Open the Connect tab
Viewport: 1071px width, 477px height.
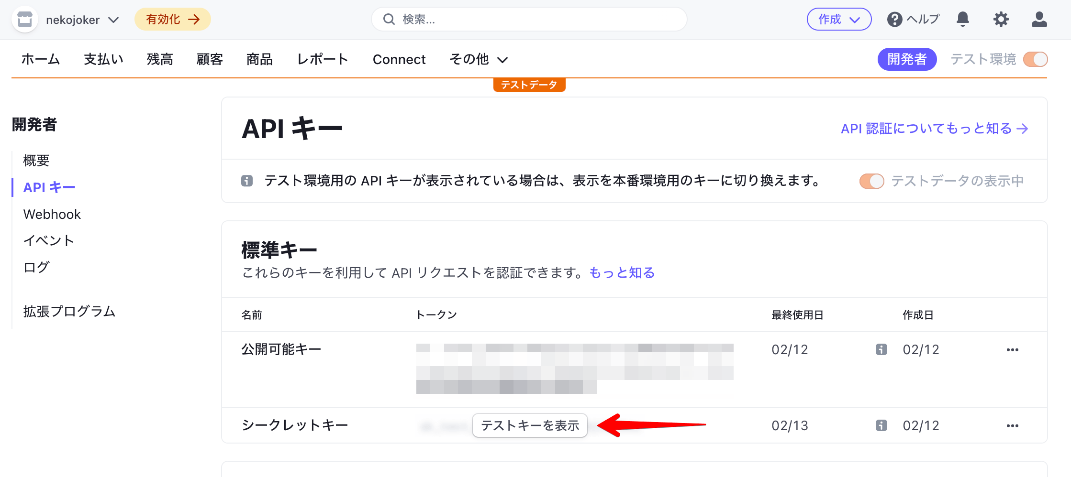point(399,59)
